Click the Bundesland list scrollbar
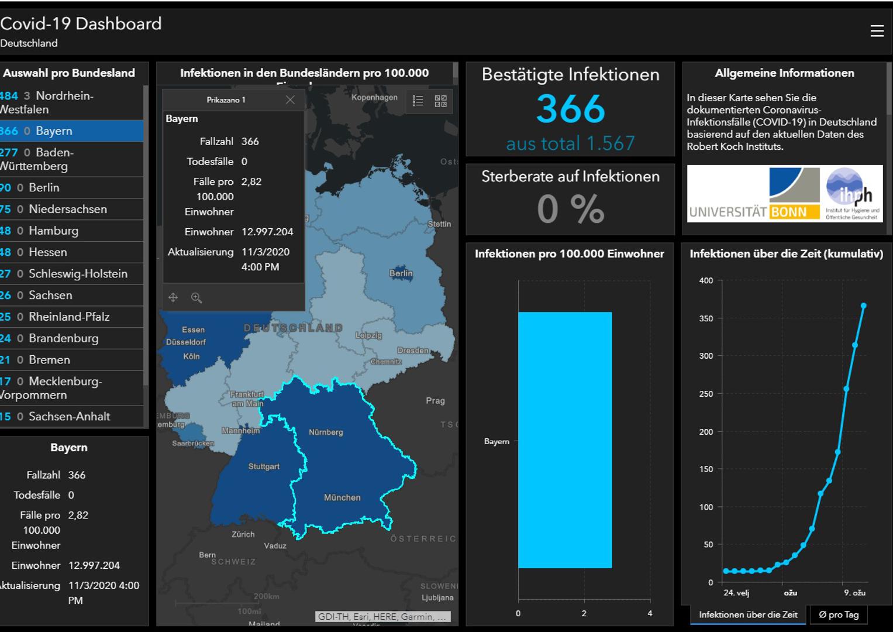Image resolution: width=893 pixels, height=632 pixels. (146, 234)
